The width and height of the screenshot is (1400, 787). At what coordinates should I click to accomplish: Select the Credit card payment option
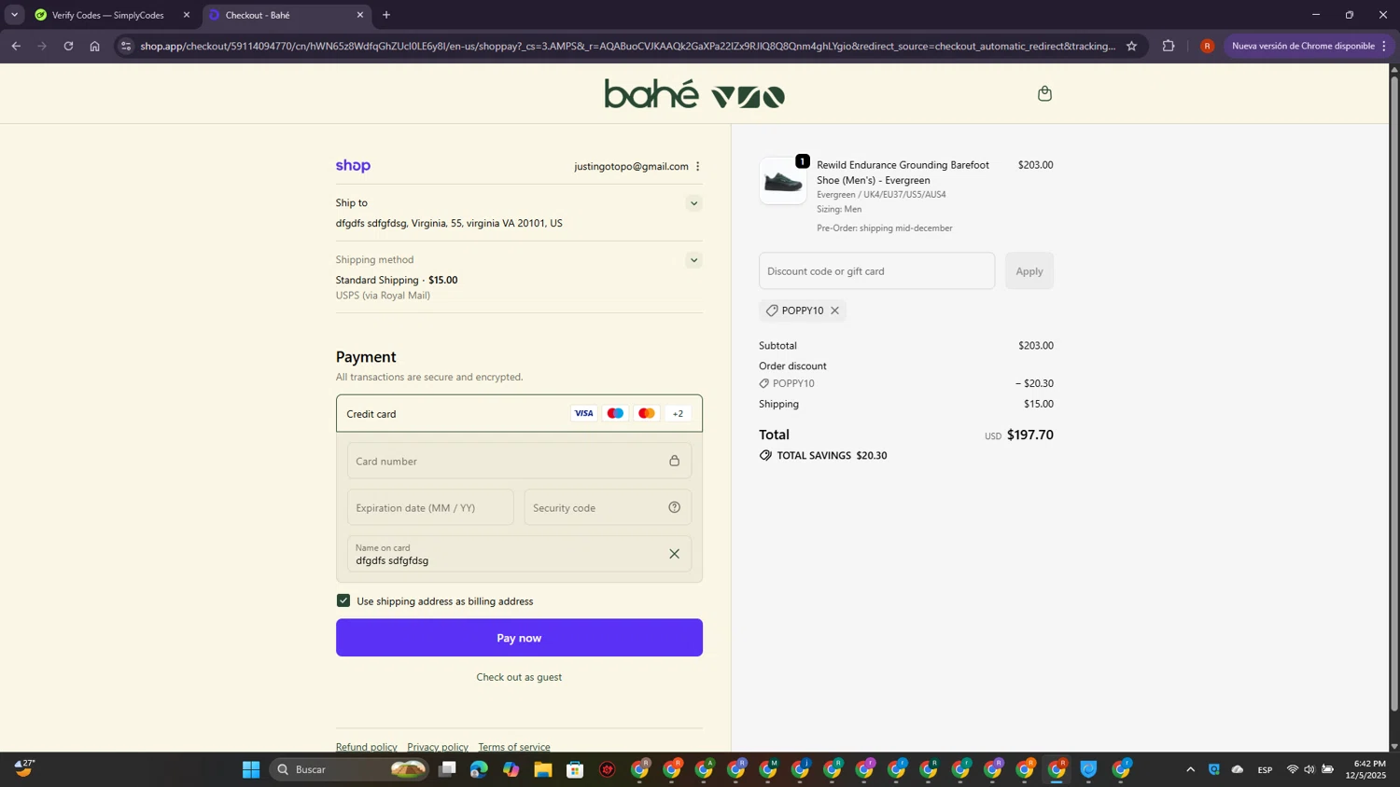click(x=519, y=413)
